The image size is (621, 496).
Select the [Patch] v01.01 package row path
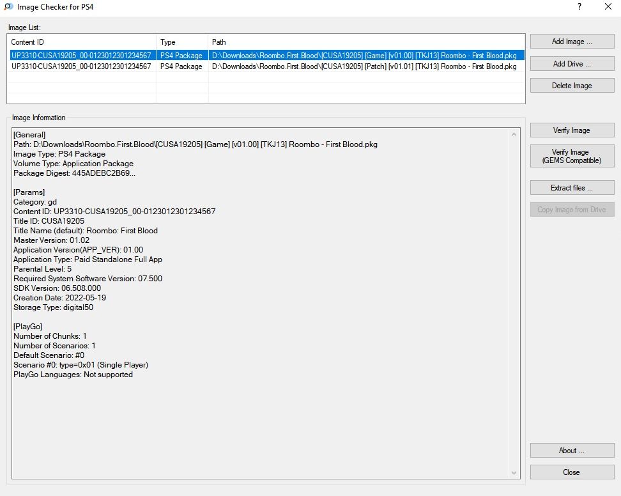click(364, 66)
